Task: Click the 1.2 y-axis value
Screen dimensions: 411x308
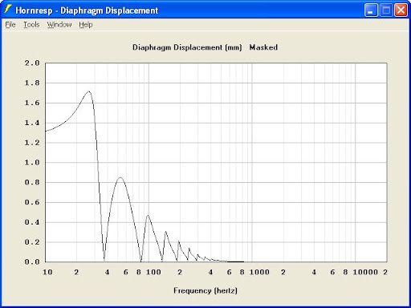Action: coord(32,143)
